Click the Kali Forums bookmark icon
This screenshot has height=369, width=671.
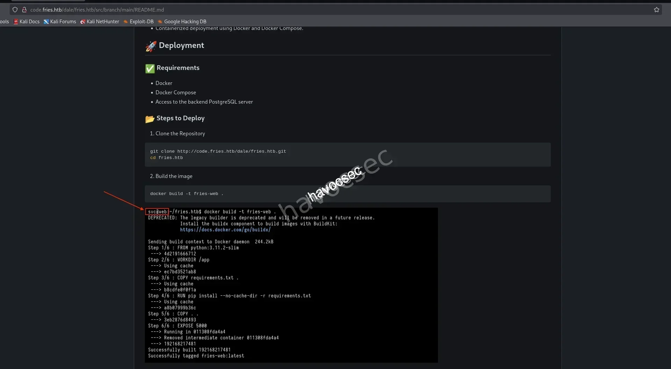point(46,22)
